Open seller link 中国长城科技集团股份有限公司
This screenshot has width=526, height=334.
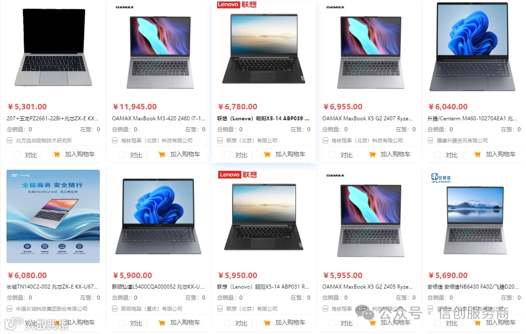coord(52,309)
